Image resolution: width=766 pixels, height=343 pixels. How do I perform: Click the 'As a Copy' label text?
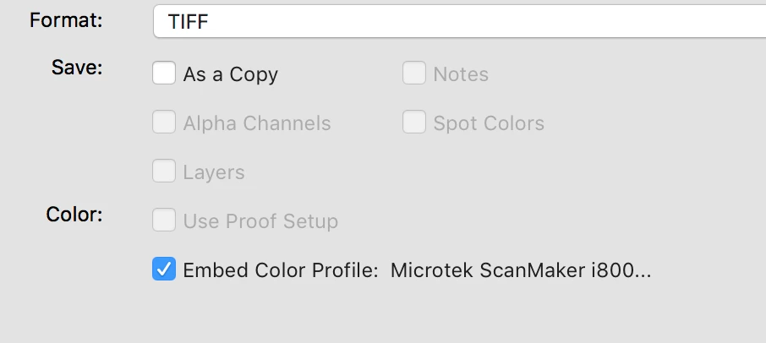(231, 74)
